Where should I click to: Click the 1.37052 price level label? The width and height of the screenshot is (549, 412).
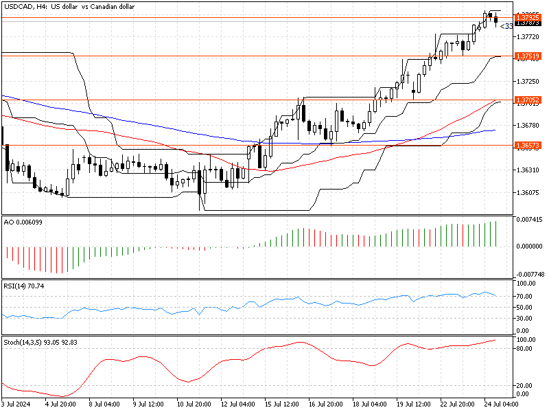coord(528,101)
